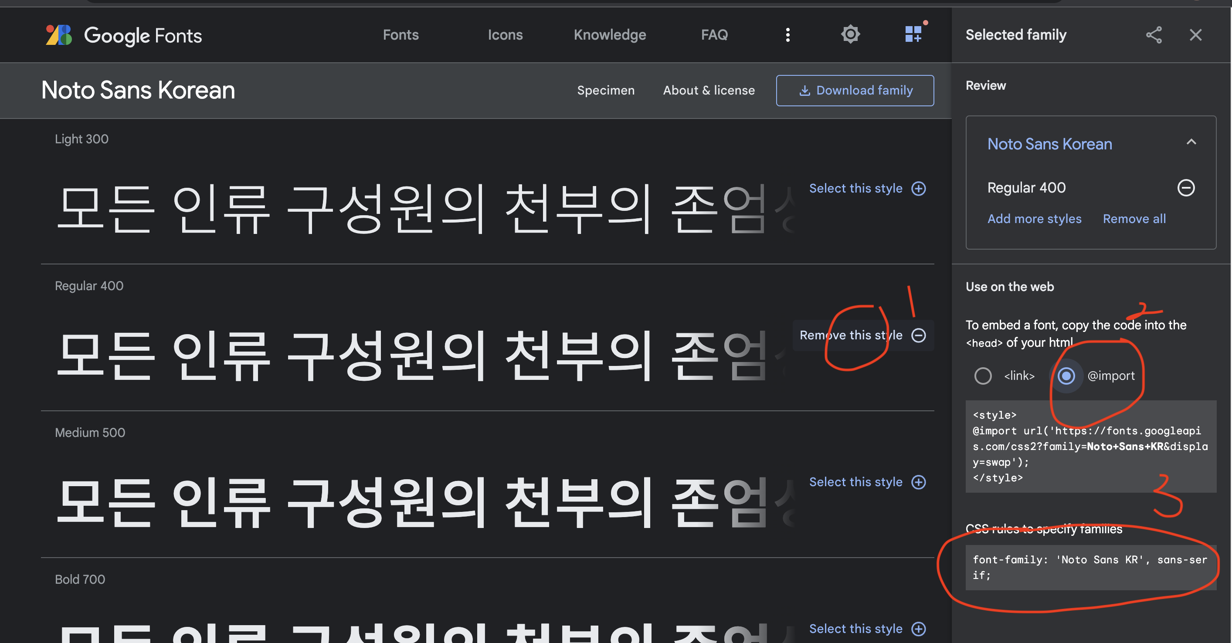Click the 'Light 300' style label
1232x643 pixels.
82,139
